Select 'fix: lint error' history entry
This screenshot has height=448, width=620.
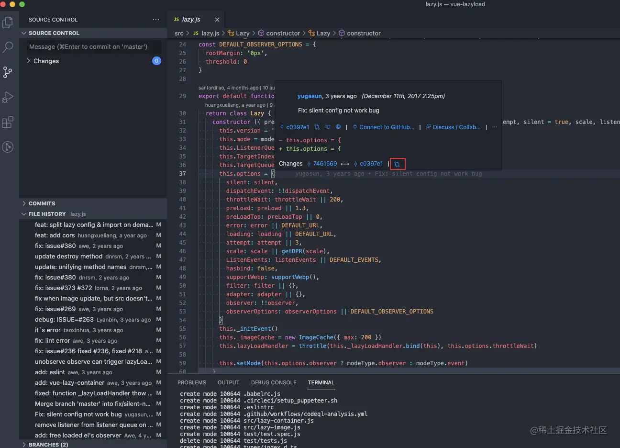coord(93,341)
